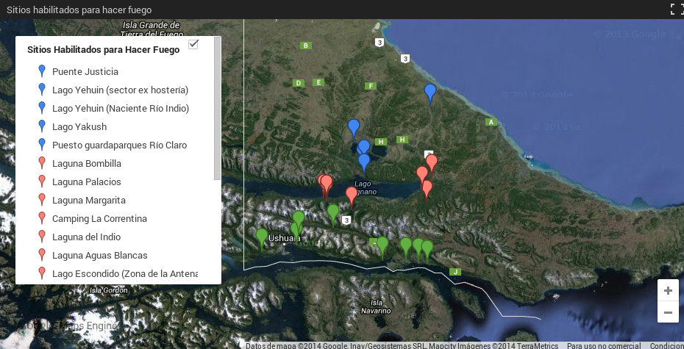Screen dimensions: 684x349
Task: Click the red pin icon beside Laguna Bombilla
Action: (42, 163)
